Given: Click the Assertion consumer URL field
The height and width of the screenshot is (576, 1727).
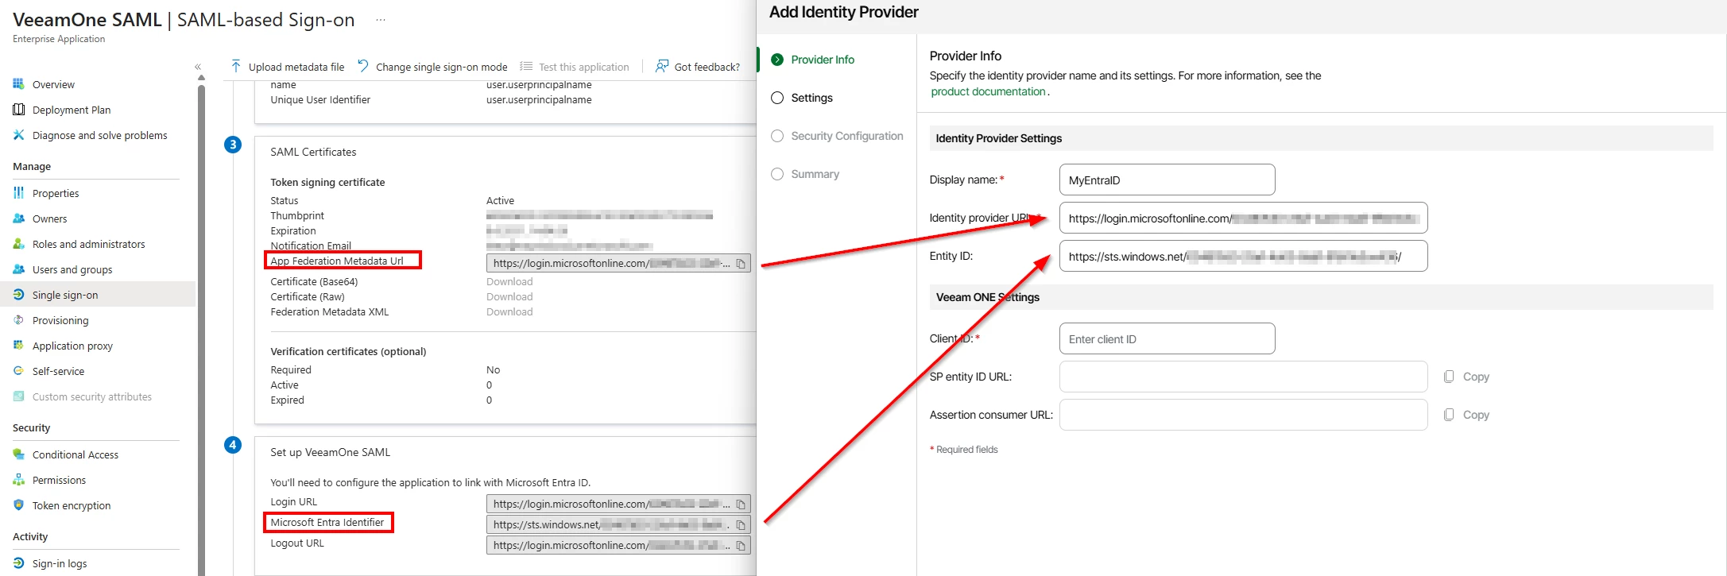Looking at the screenshot, I should (1243, 415).
